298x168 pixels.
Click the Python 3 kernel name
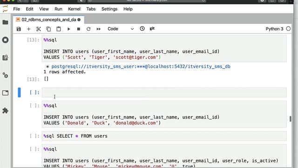274,29
